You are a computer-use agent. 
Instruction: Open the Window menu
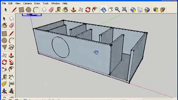[56, 3]
